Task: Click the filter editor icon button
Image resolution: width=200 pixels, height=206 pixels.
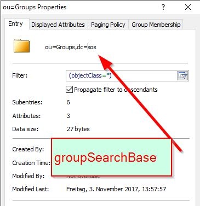Action: (183, 75)
